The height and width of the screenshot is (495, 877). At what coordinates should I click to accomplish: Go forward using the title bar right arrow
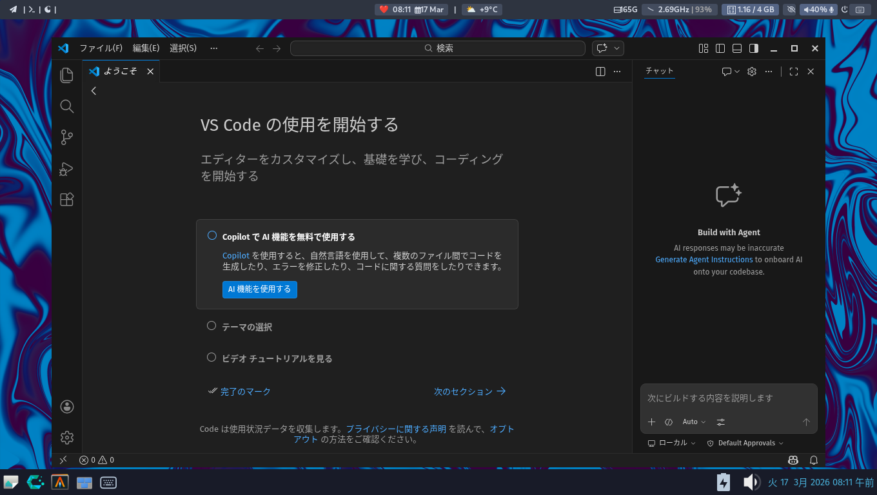[277, 48]
